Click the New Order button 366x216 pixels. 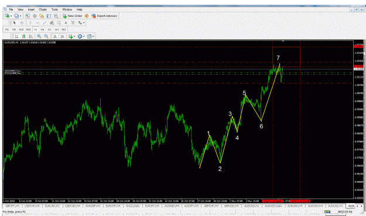(x=73, y=16)
